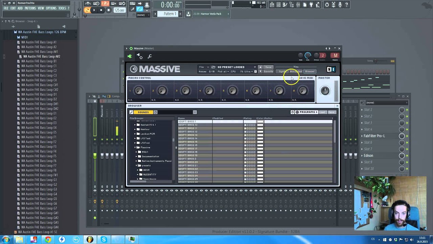This screenshot has width=433, height=244.
Task: Open the Midi all dropdown
Action: tap(224, 72)
